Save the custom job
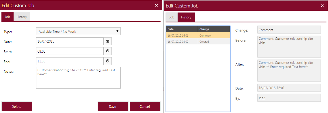This screenshot has height=113, width=328. pyautogui.click(x=113, y=107)
